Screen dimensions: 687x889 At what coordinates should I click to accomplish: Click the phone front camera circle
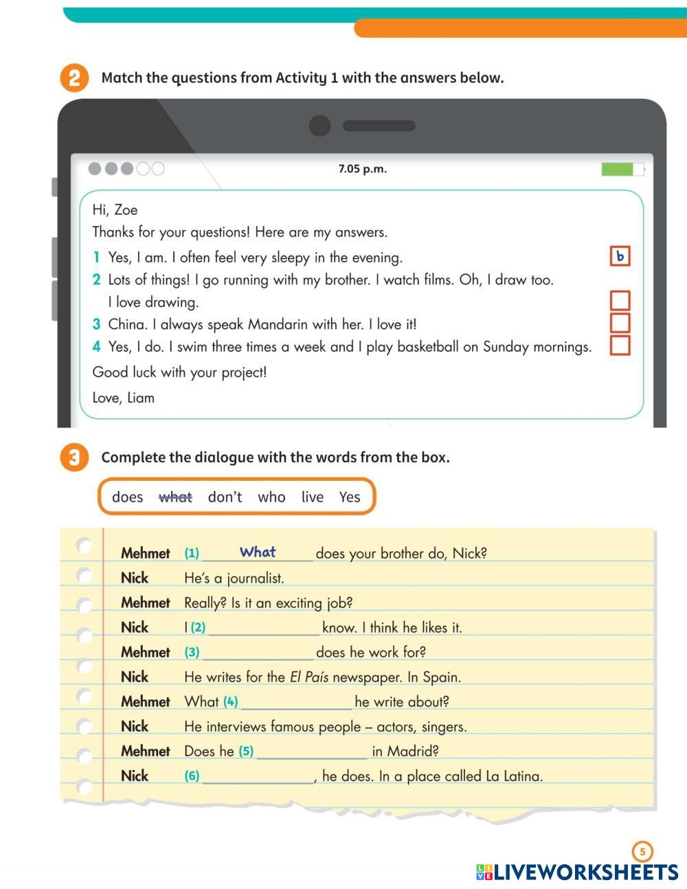319,126
